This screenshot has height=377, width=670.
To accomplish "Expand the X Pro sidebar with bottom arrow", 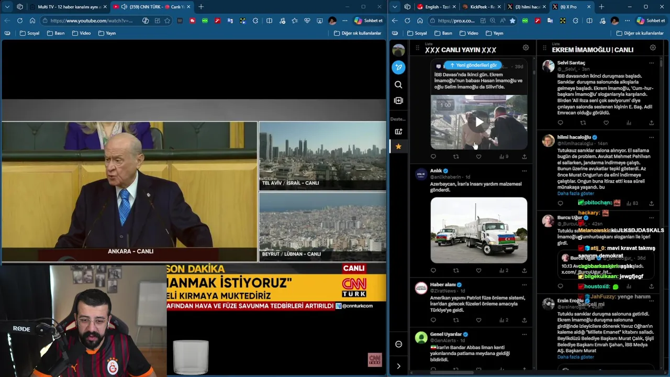I will click(398, 367).
